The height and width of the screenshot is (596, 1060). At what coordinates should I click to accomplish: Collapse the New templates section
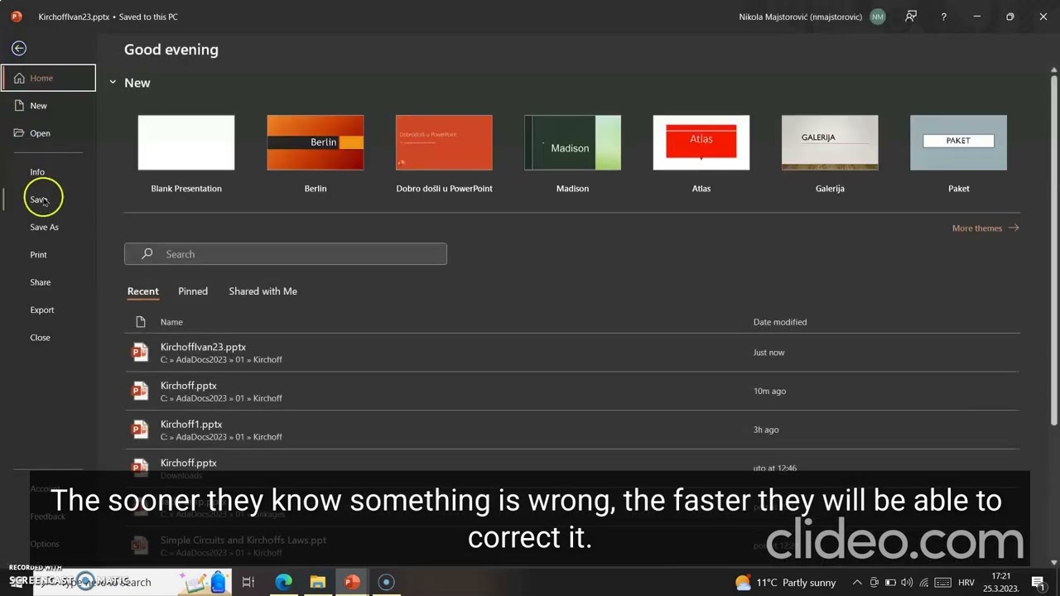click(x=113, y=83)
